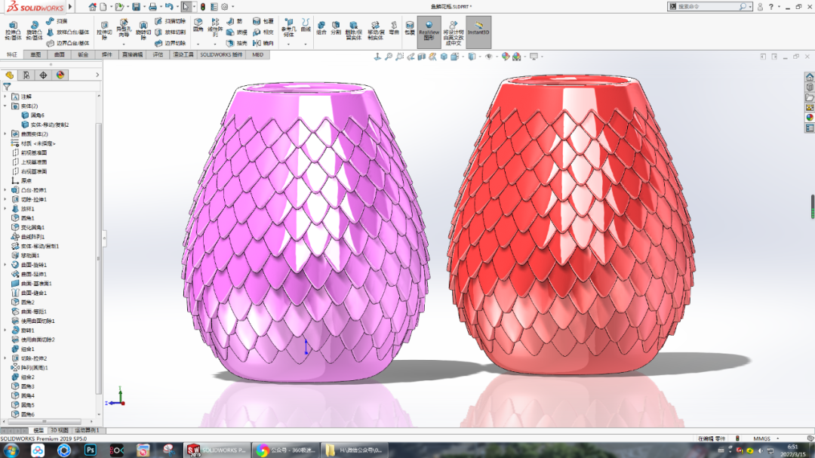This screenshot has width=815, height=458.
Task: Open the Hole Wizard (异型孔向导) tool
Action: click(x=123, y=28)
